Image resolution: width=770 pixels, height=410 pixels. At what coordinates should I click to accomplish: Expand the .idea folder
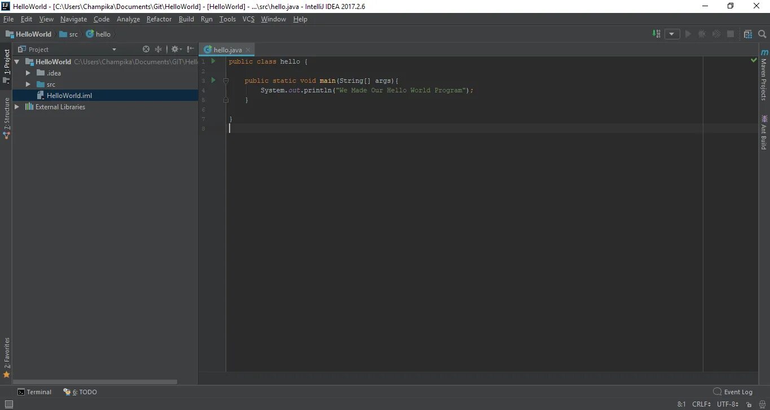28,73
